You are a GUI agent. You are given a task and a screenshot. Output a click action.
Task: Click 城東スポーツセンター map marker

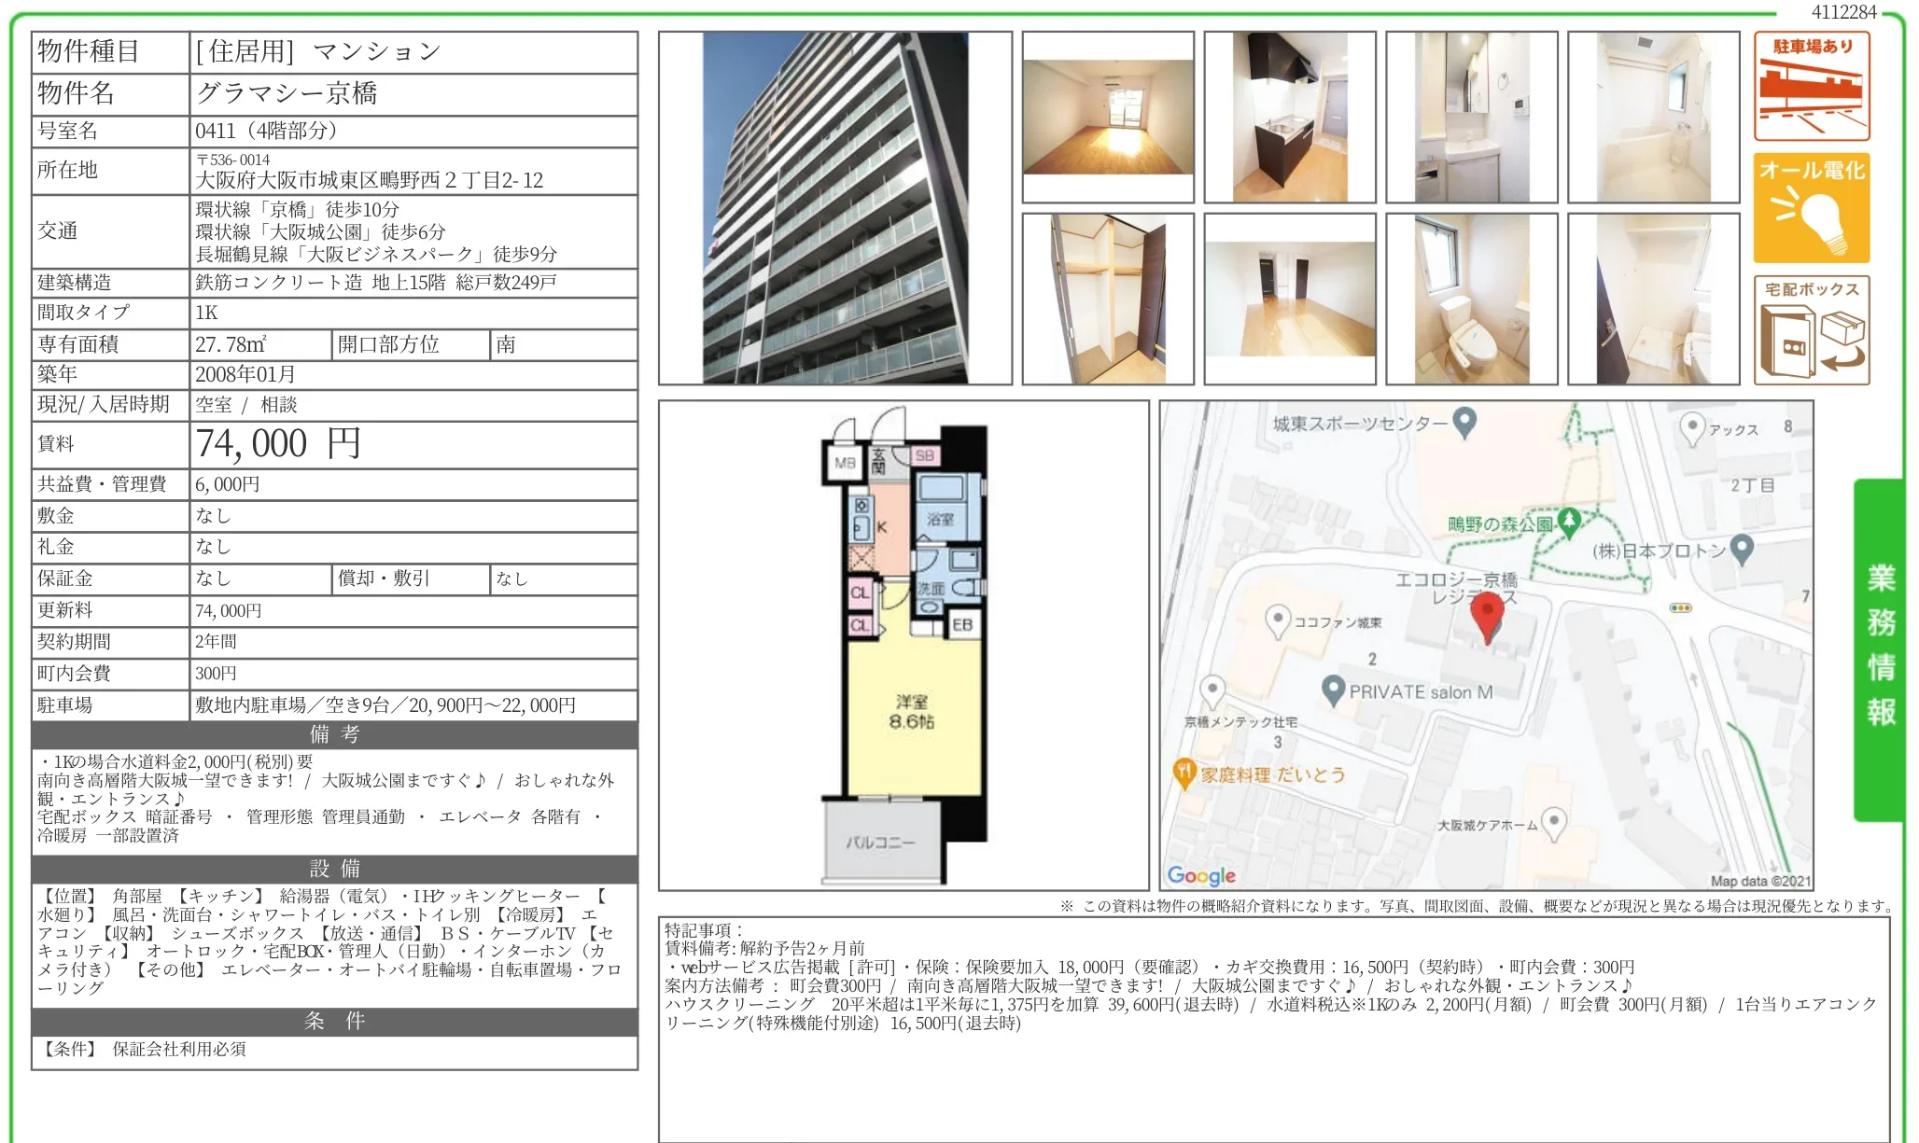point(1465,422)
